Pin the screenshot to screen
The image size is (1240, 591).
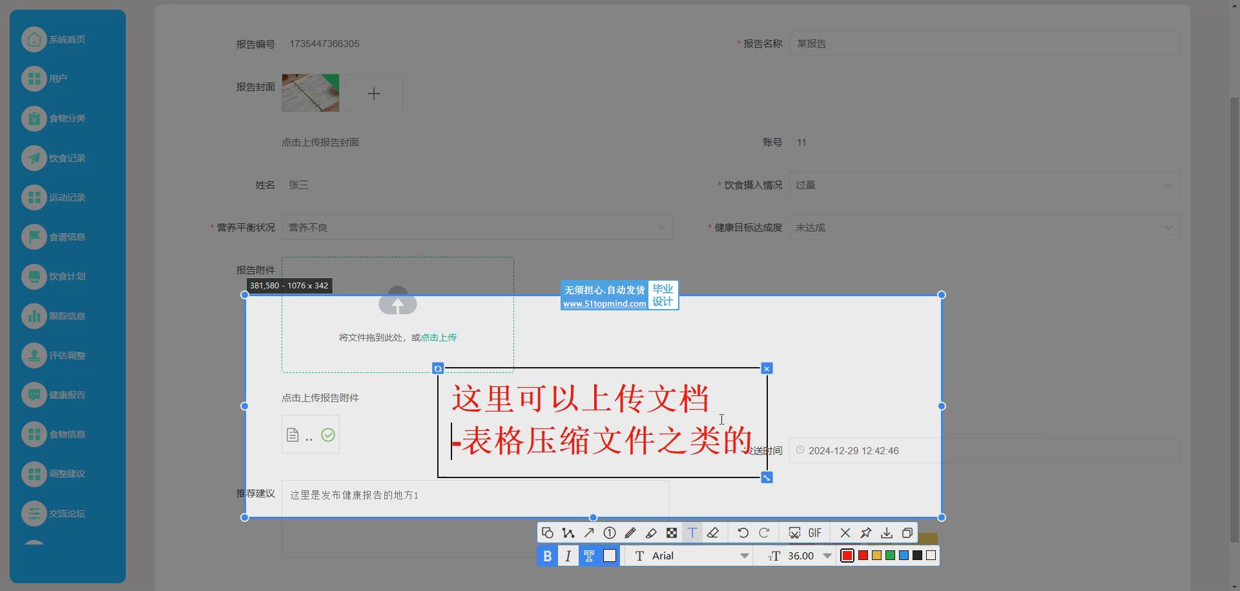(866, 533)
